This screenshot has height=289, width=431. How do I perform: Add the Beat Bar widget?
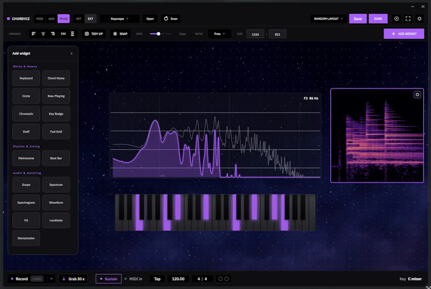click(56, 158)
